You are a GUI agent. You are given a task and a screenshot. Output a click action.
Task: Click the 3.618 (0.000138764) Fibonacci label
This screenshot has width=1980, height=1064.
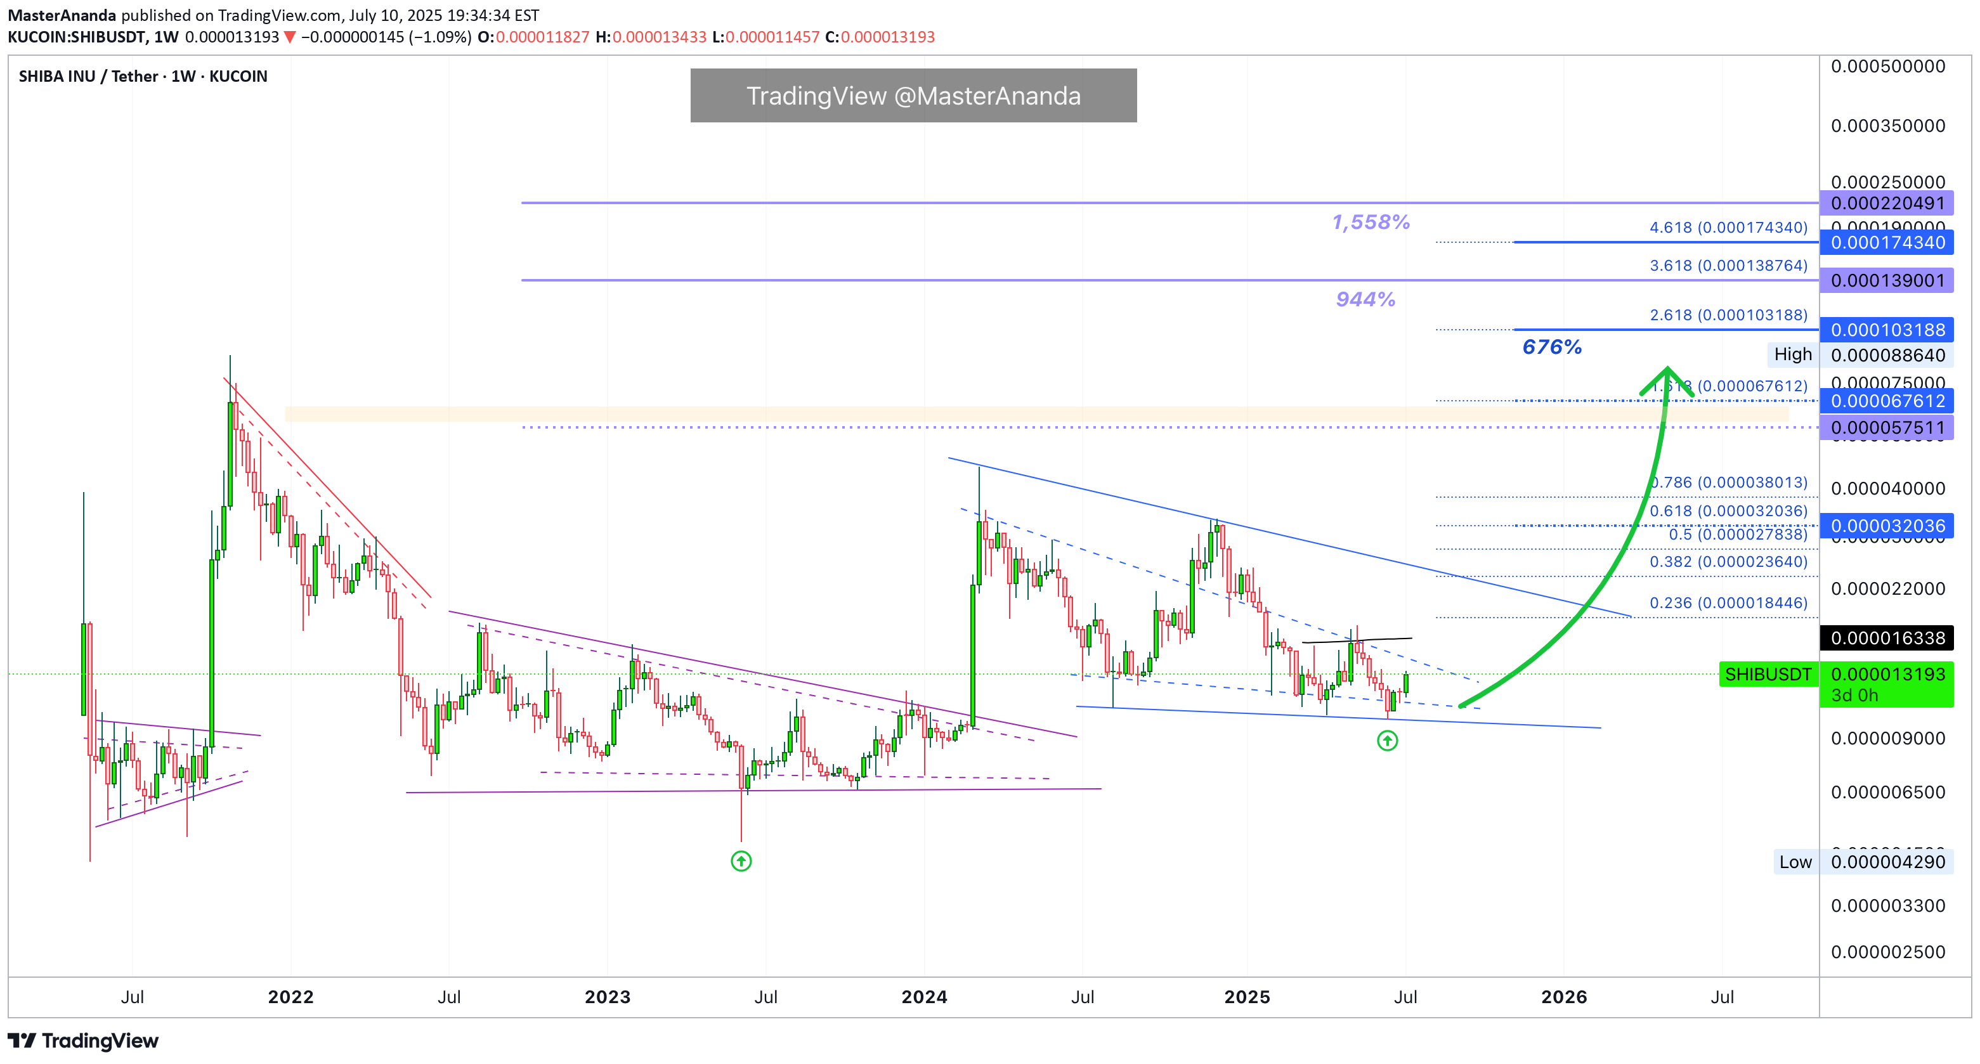pyautogui.click(x=1729, y=266)
